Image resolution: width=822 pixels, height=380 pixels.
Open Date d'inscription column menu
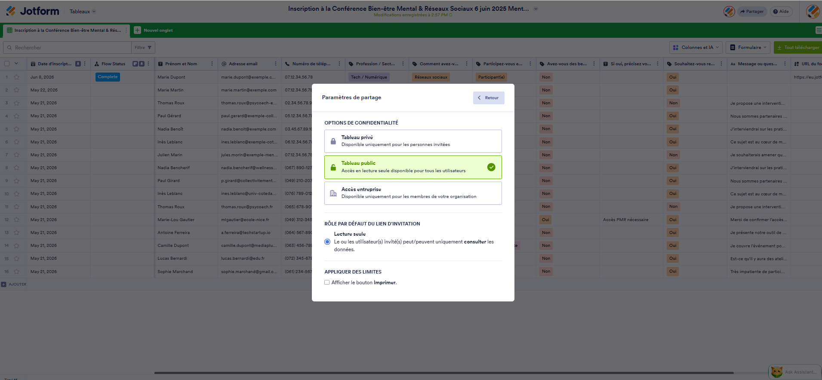pyautogui.click(x=85, y=64)
